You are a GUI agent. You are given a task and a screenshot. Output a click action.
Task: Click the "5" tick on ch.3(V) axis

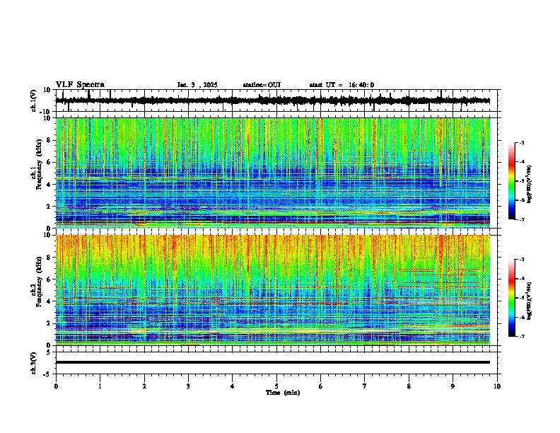(49, 352)
